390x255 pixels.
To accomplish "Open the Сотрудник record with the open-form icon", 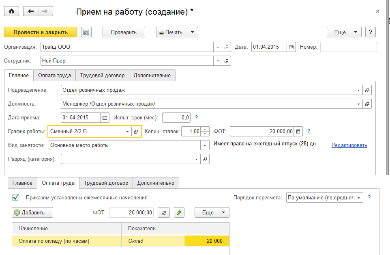I will coord(227,61).
